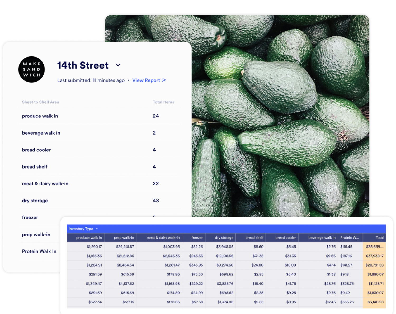The height and width of the screenshot is (314, 396).
Task: Select the dry storage row
Action: pyautogui.click(x=35, y=201)
